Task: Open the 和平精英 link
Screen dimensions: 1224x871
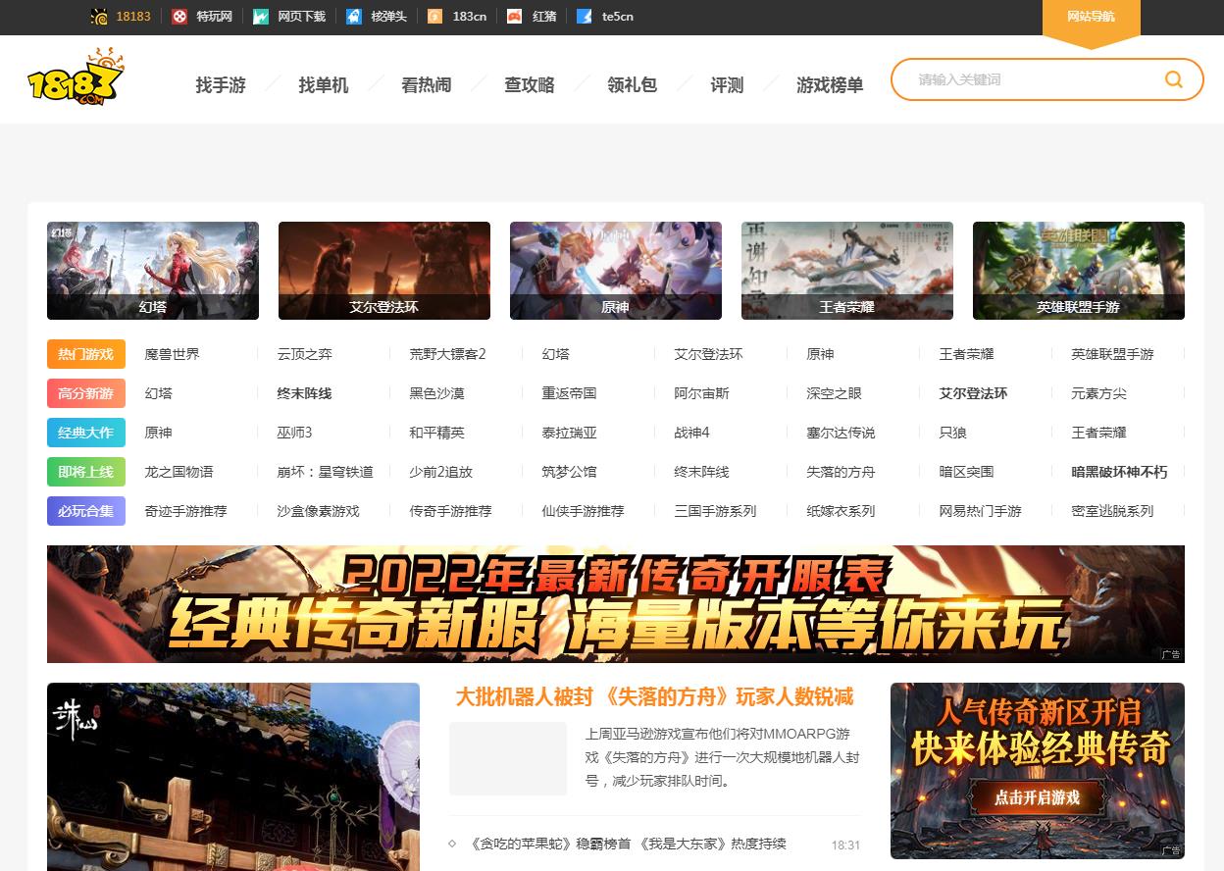Action: (437, 433)
